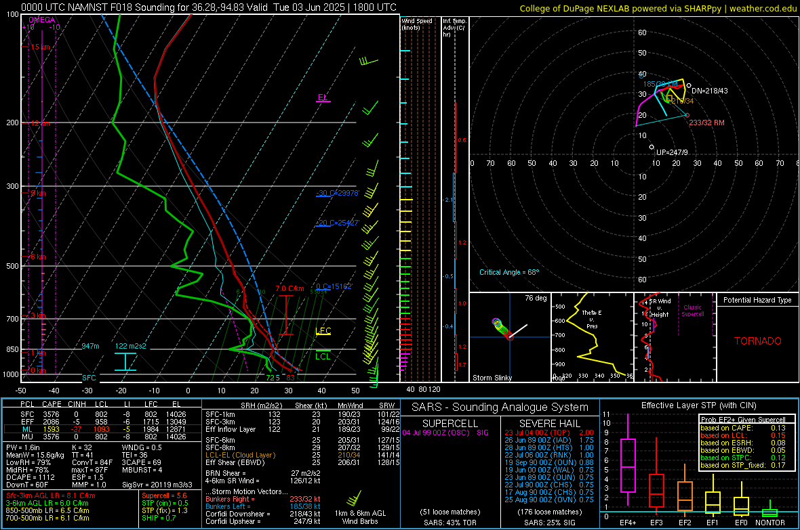Click hail analogue '26 Jun 89 00Z (IAD)'
The width and height of the screenshot is (800, 530).
pos(538,440)
